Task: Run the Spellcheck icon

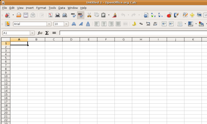Action: coord(73,15)
